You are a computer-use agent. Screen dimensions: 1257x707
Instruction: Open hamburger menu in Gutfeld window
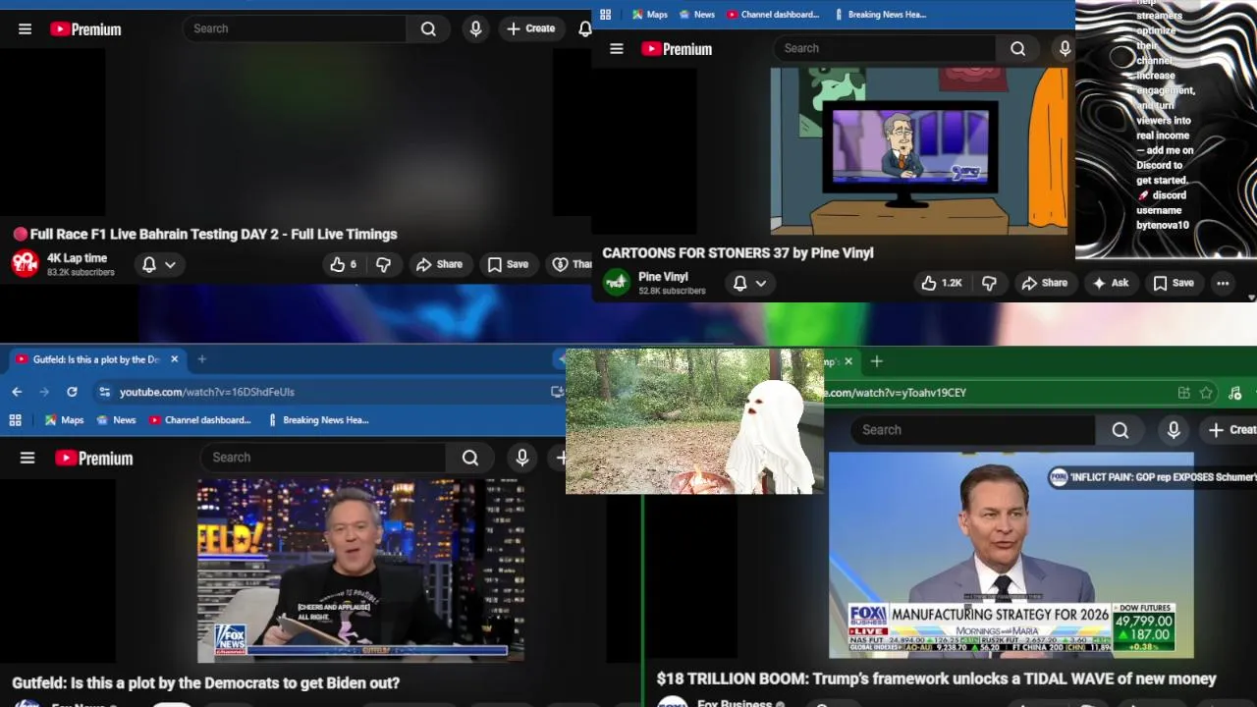[27, 459]
